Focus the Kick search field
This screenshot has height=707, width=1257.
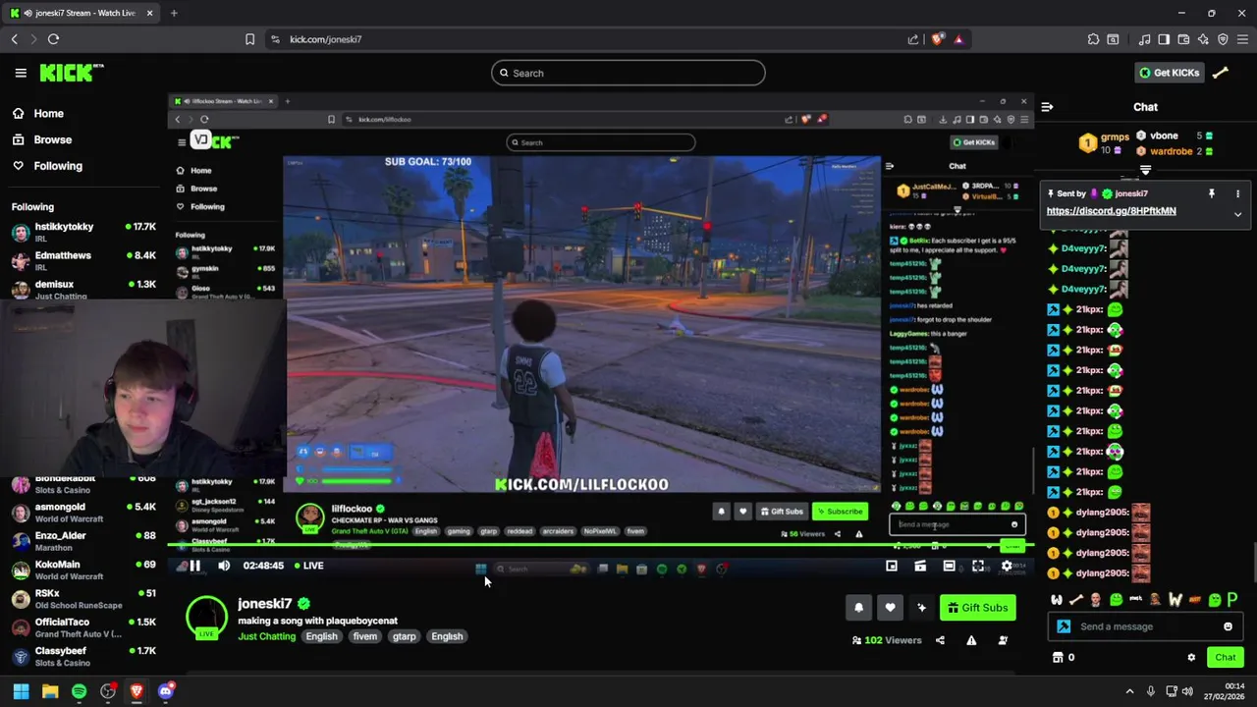click(628, 73)
